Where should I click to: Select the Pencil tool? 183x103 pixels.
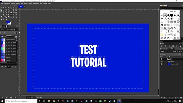pos(14,15)
